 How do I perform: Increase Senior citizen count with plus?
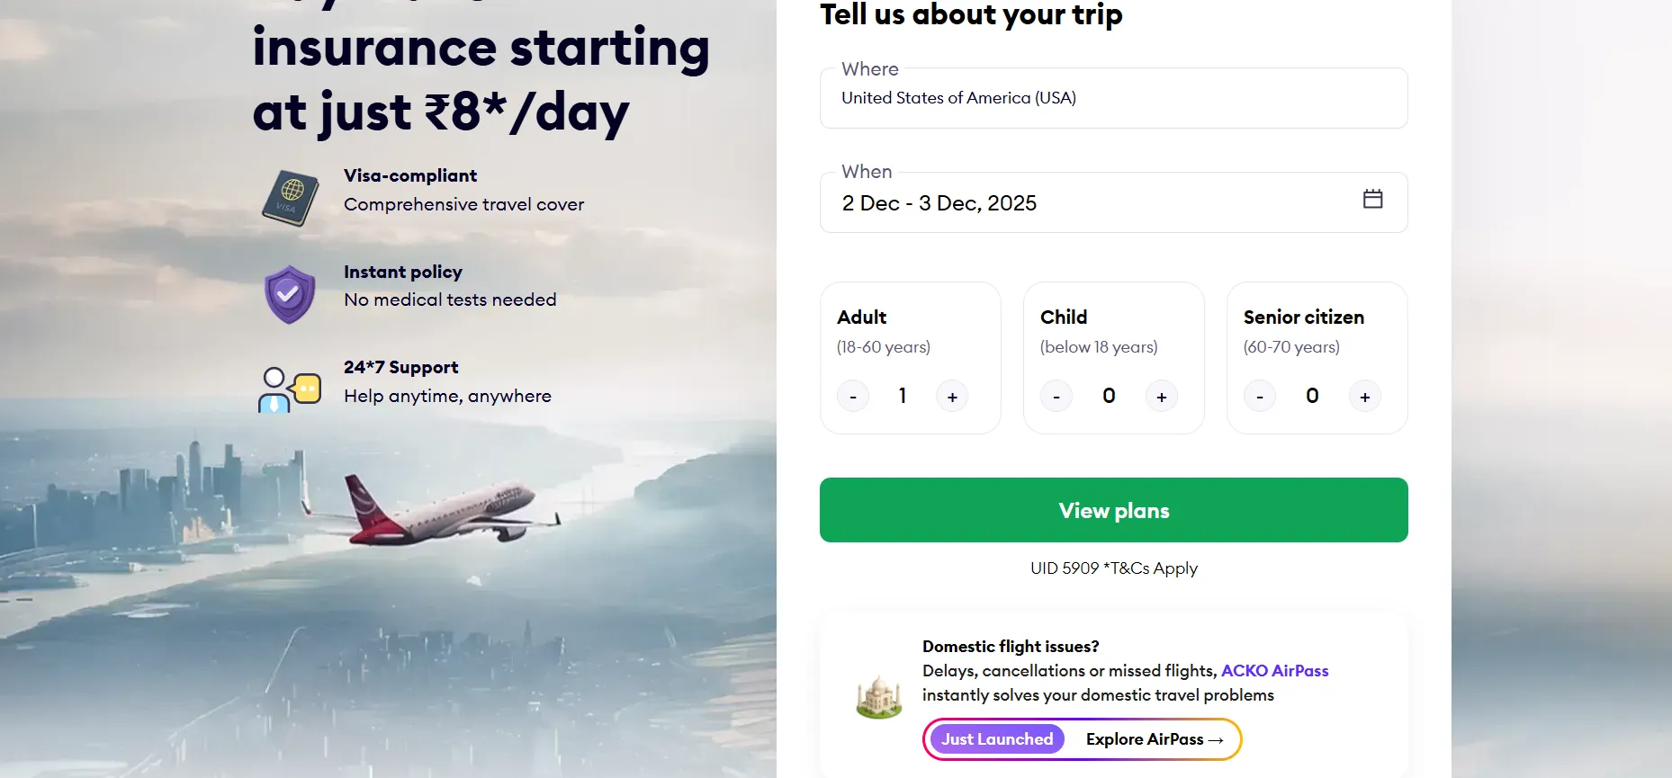[1364, 396]
